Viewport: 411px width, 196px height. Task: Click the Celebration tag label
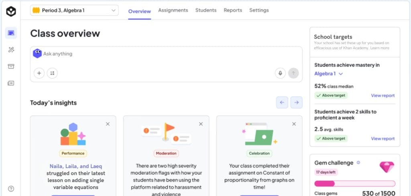(x=259, y=154)
